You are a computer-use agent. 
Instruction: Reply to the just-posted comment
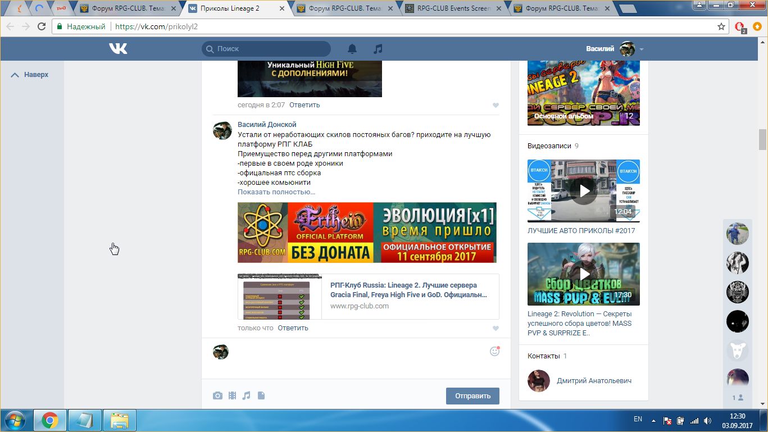pos(293,328)
